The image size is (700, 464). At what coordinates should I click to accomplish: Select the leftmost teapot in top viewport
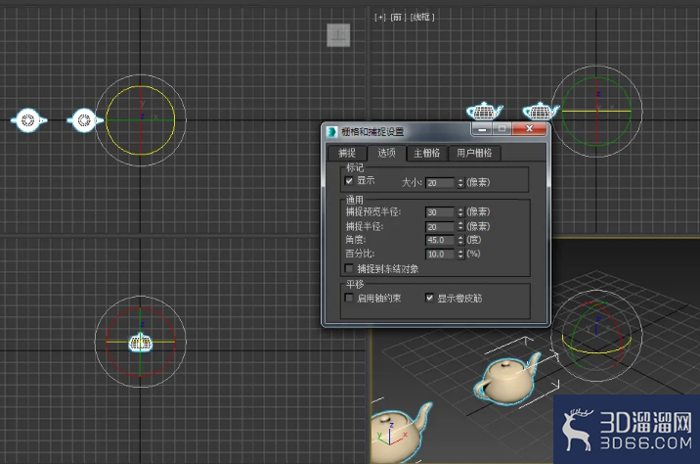click(28, 120)
